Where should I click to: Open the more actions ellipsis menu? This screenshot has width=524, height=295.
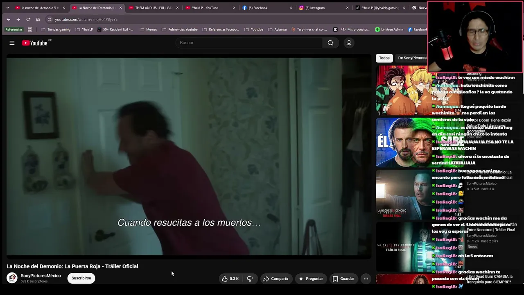click(x=366, y=279)
